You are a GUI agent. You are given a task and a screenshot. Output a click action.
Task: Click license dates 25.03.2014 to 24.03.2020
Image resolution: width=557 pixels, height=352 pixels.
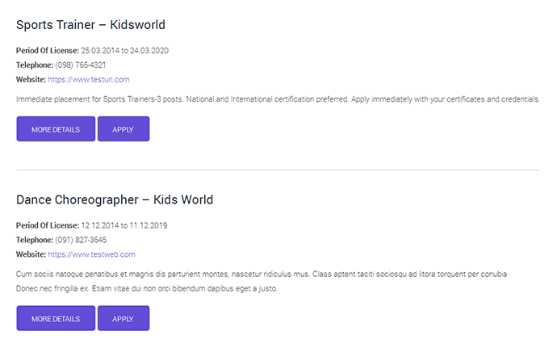pyautogui.click(x=124, y=51)
